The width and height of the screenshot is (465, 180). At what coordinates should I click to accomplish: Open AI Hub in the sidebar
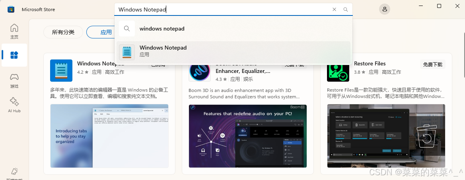(14, 105)
